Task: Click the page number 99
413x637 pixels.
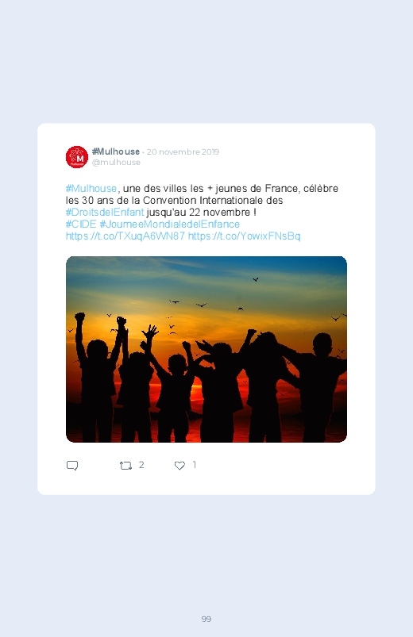Action: [x=206, y=619]
